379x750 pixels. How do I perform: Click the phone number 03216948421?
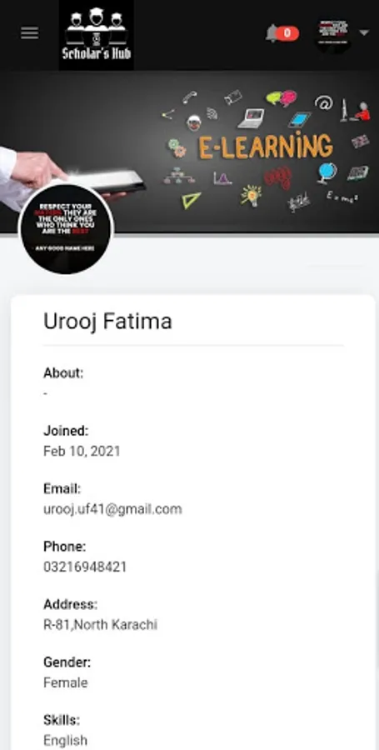(85, 567)
